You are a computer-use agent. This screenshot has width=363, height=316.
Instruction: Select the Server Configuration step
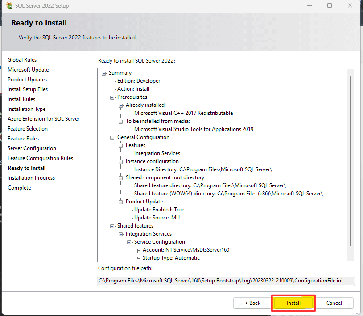pos(32,148)
